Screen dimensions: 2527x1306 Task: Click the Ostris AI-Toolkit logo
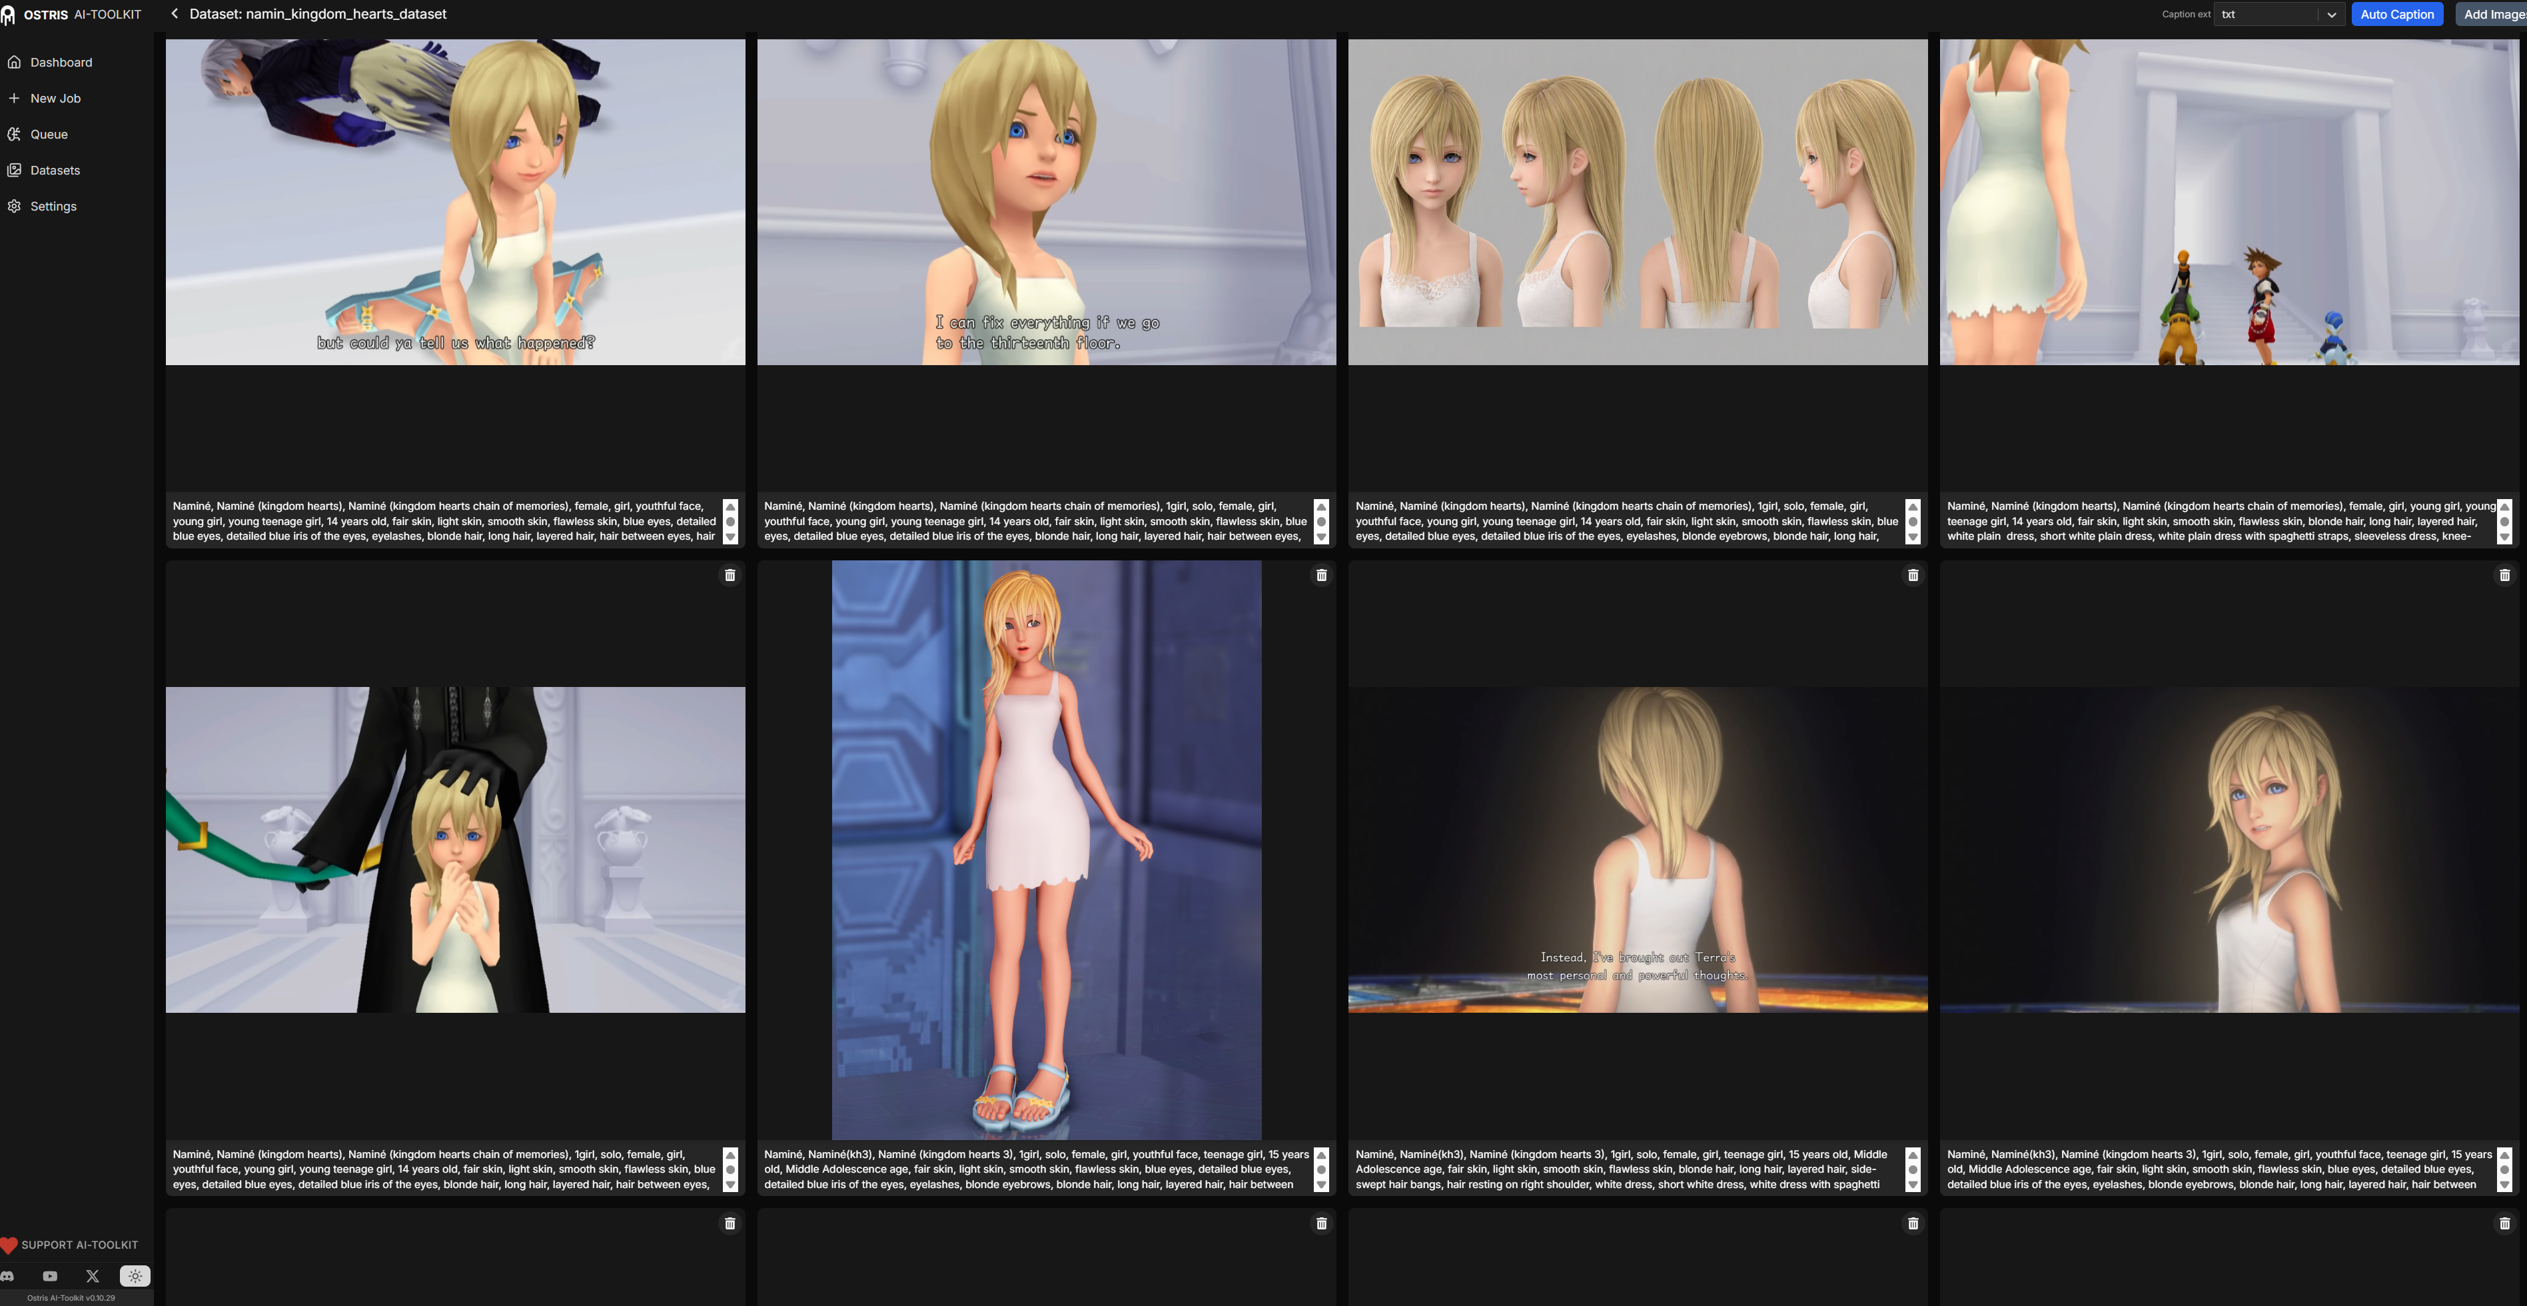pos(71,15)
